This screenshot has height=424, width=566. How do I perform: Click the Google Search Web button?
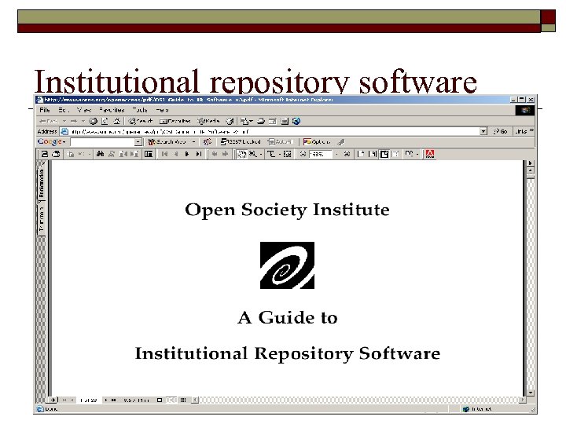pos(167,142)
